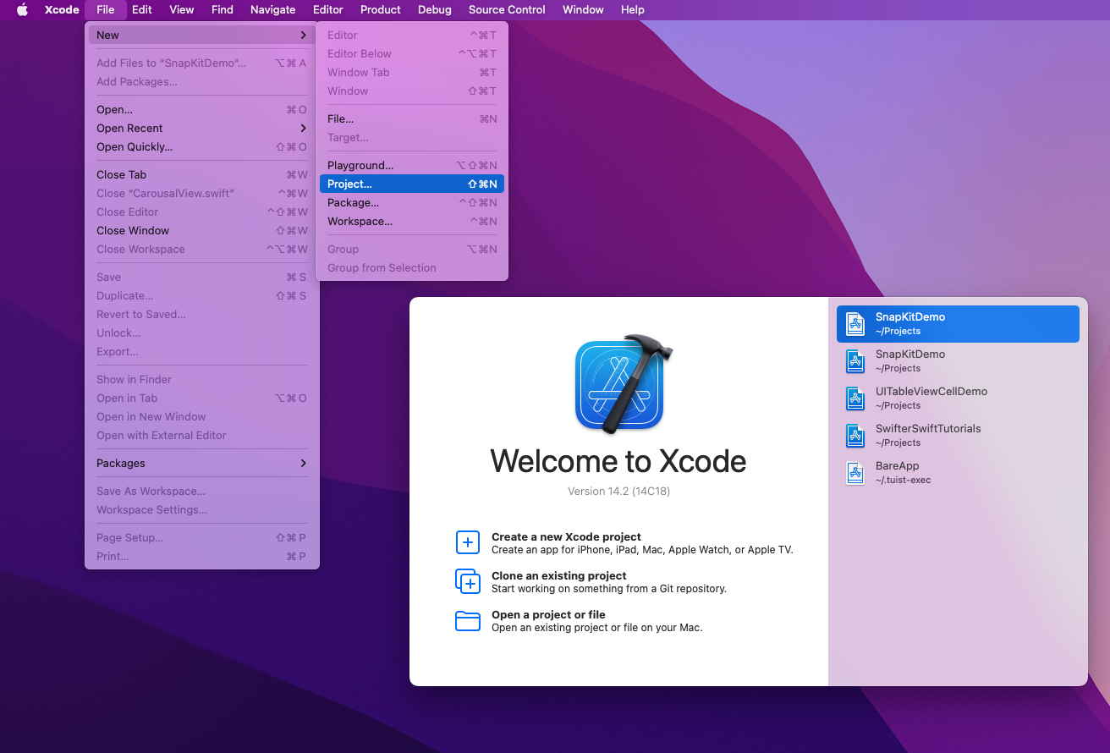Open the Editor menu
The height and width of the screenshot is (753, 1110).
tap(328, 10)
